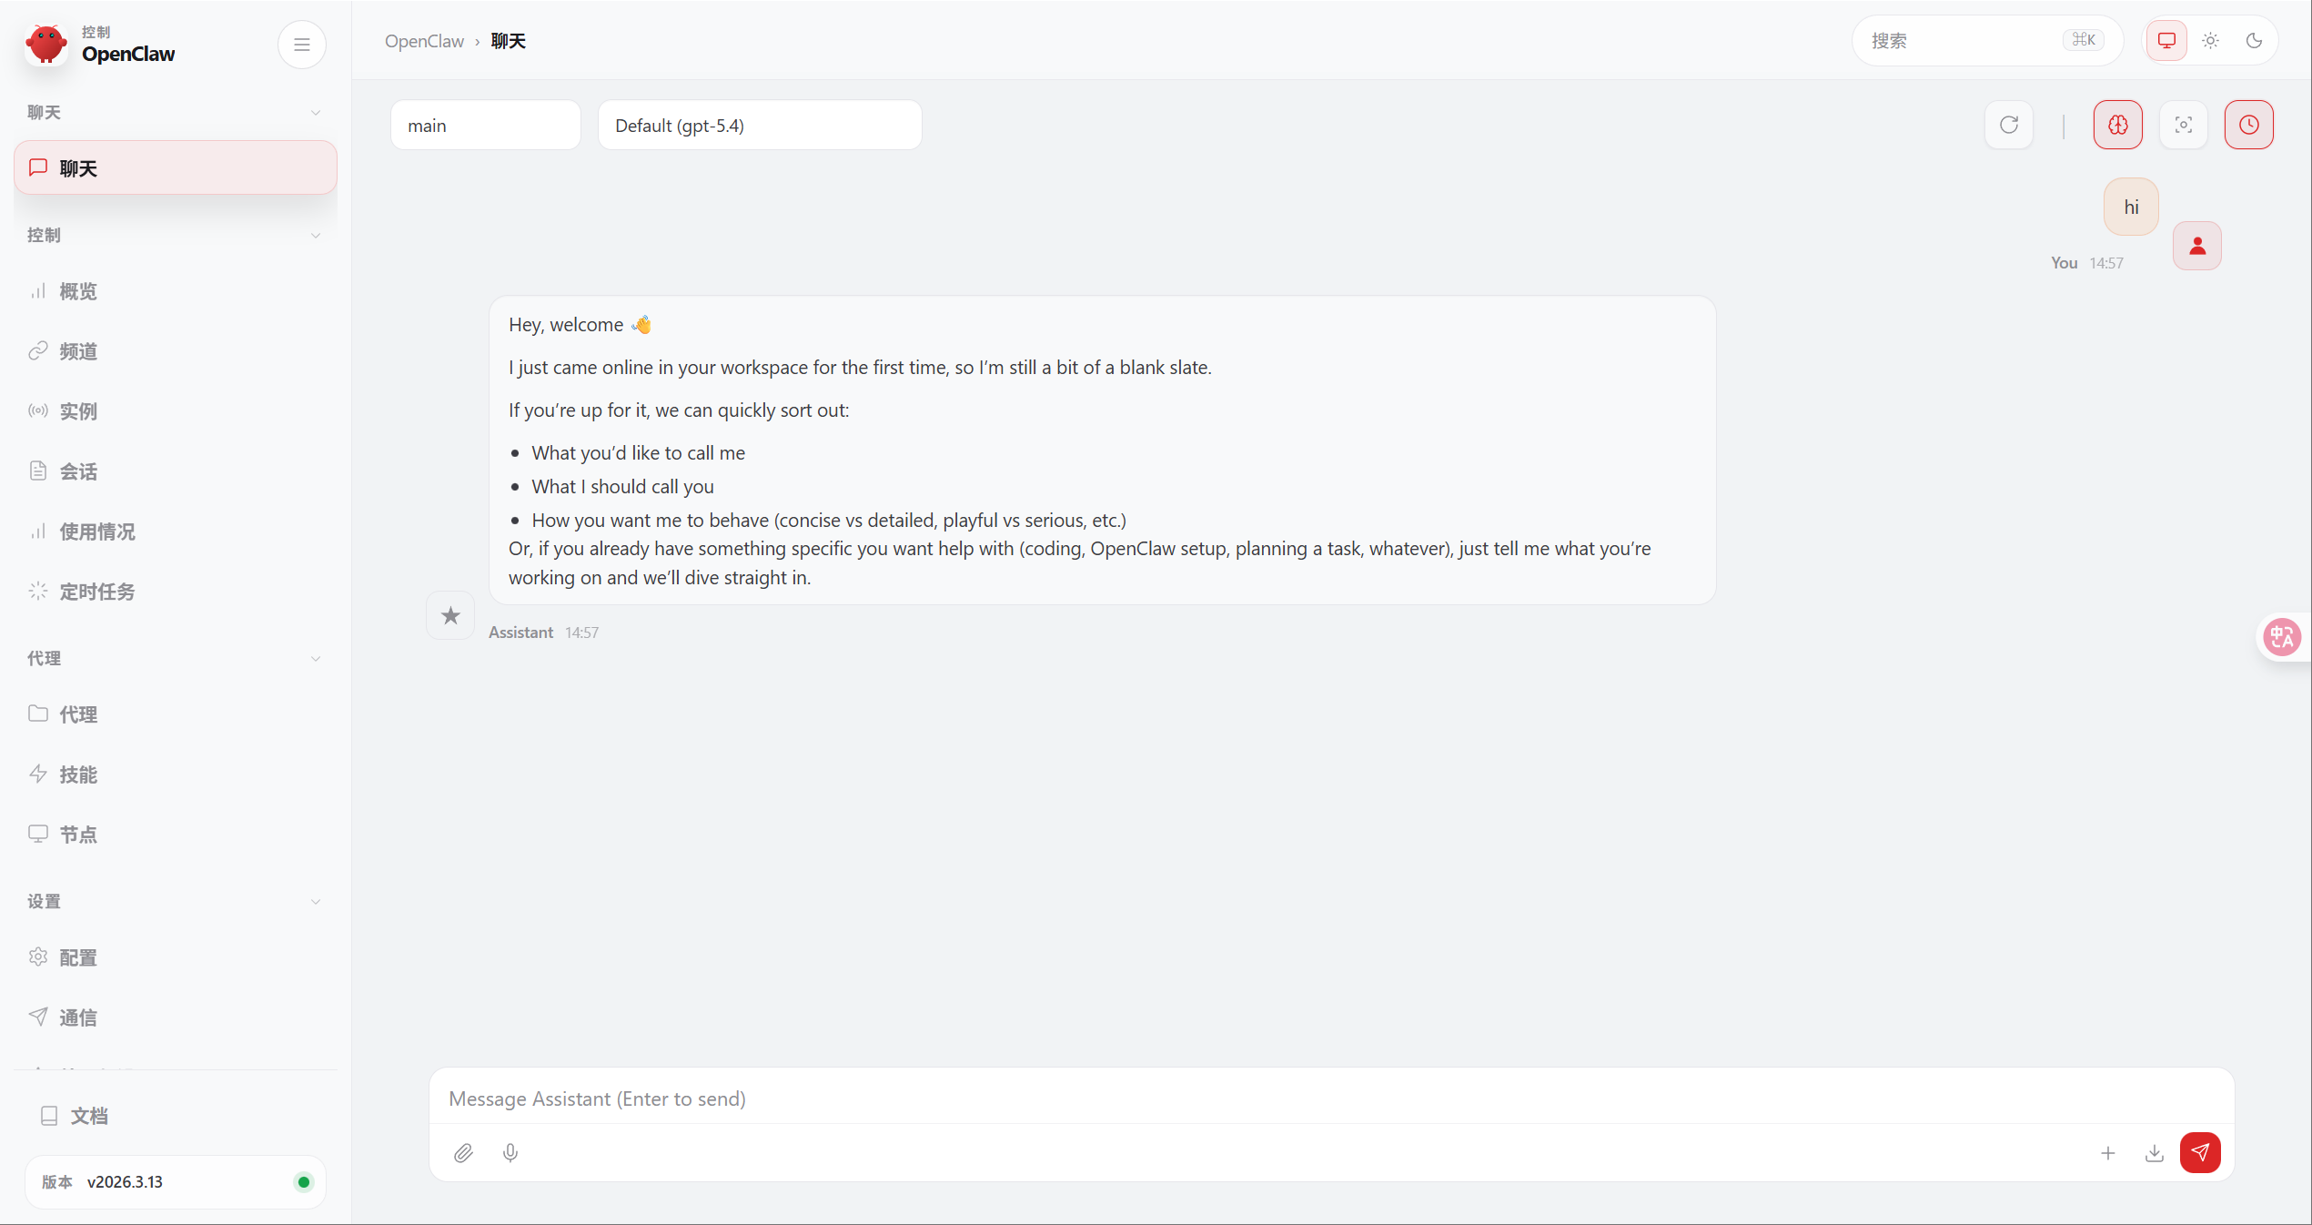This screenshot has width=2312, height=1225.
Task: Click the hamburger sidebar collapse button
Action: pos(302,45)
